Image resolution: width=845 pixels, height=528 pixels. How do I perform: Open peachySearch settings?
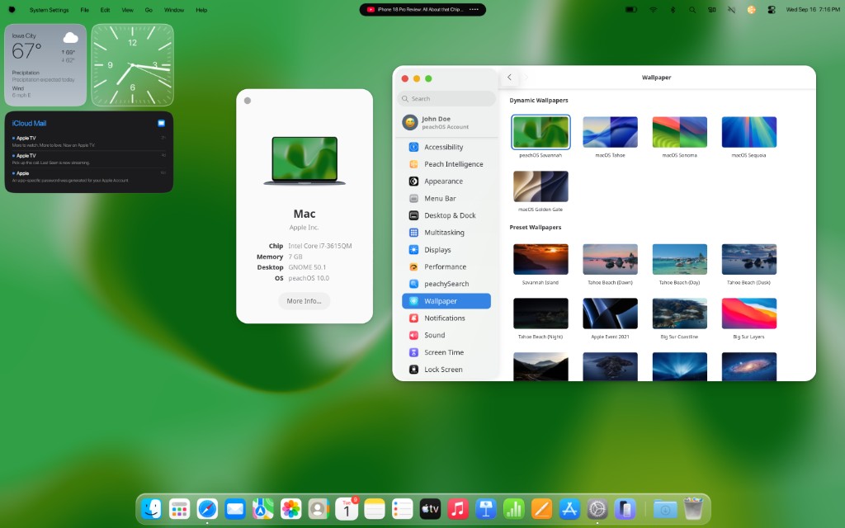click(446, 284)
